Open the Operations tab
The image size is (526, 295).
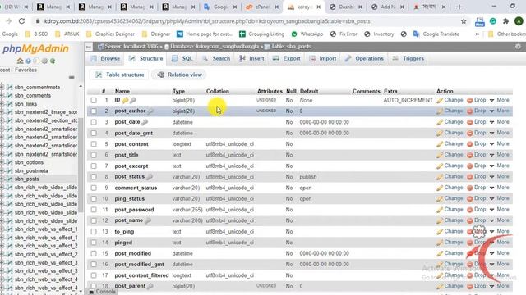(364, 58)
